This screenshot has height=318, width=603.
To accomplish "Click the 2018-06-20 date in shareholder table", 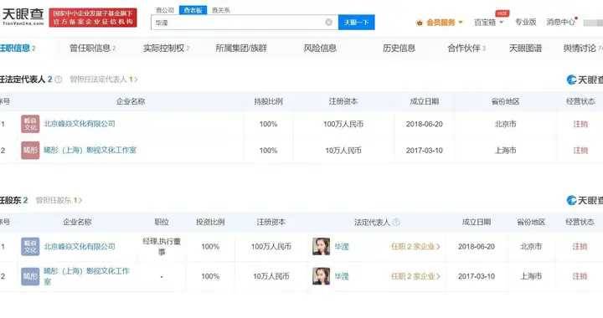I will (477, 247).
